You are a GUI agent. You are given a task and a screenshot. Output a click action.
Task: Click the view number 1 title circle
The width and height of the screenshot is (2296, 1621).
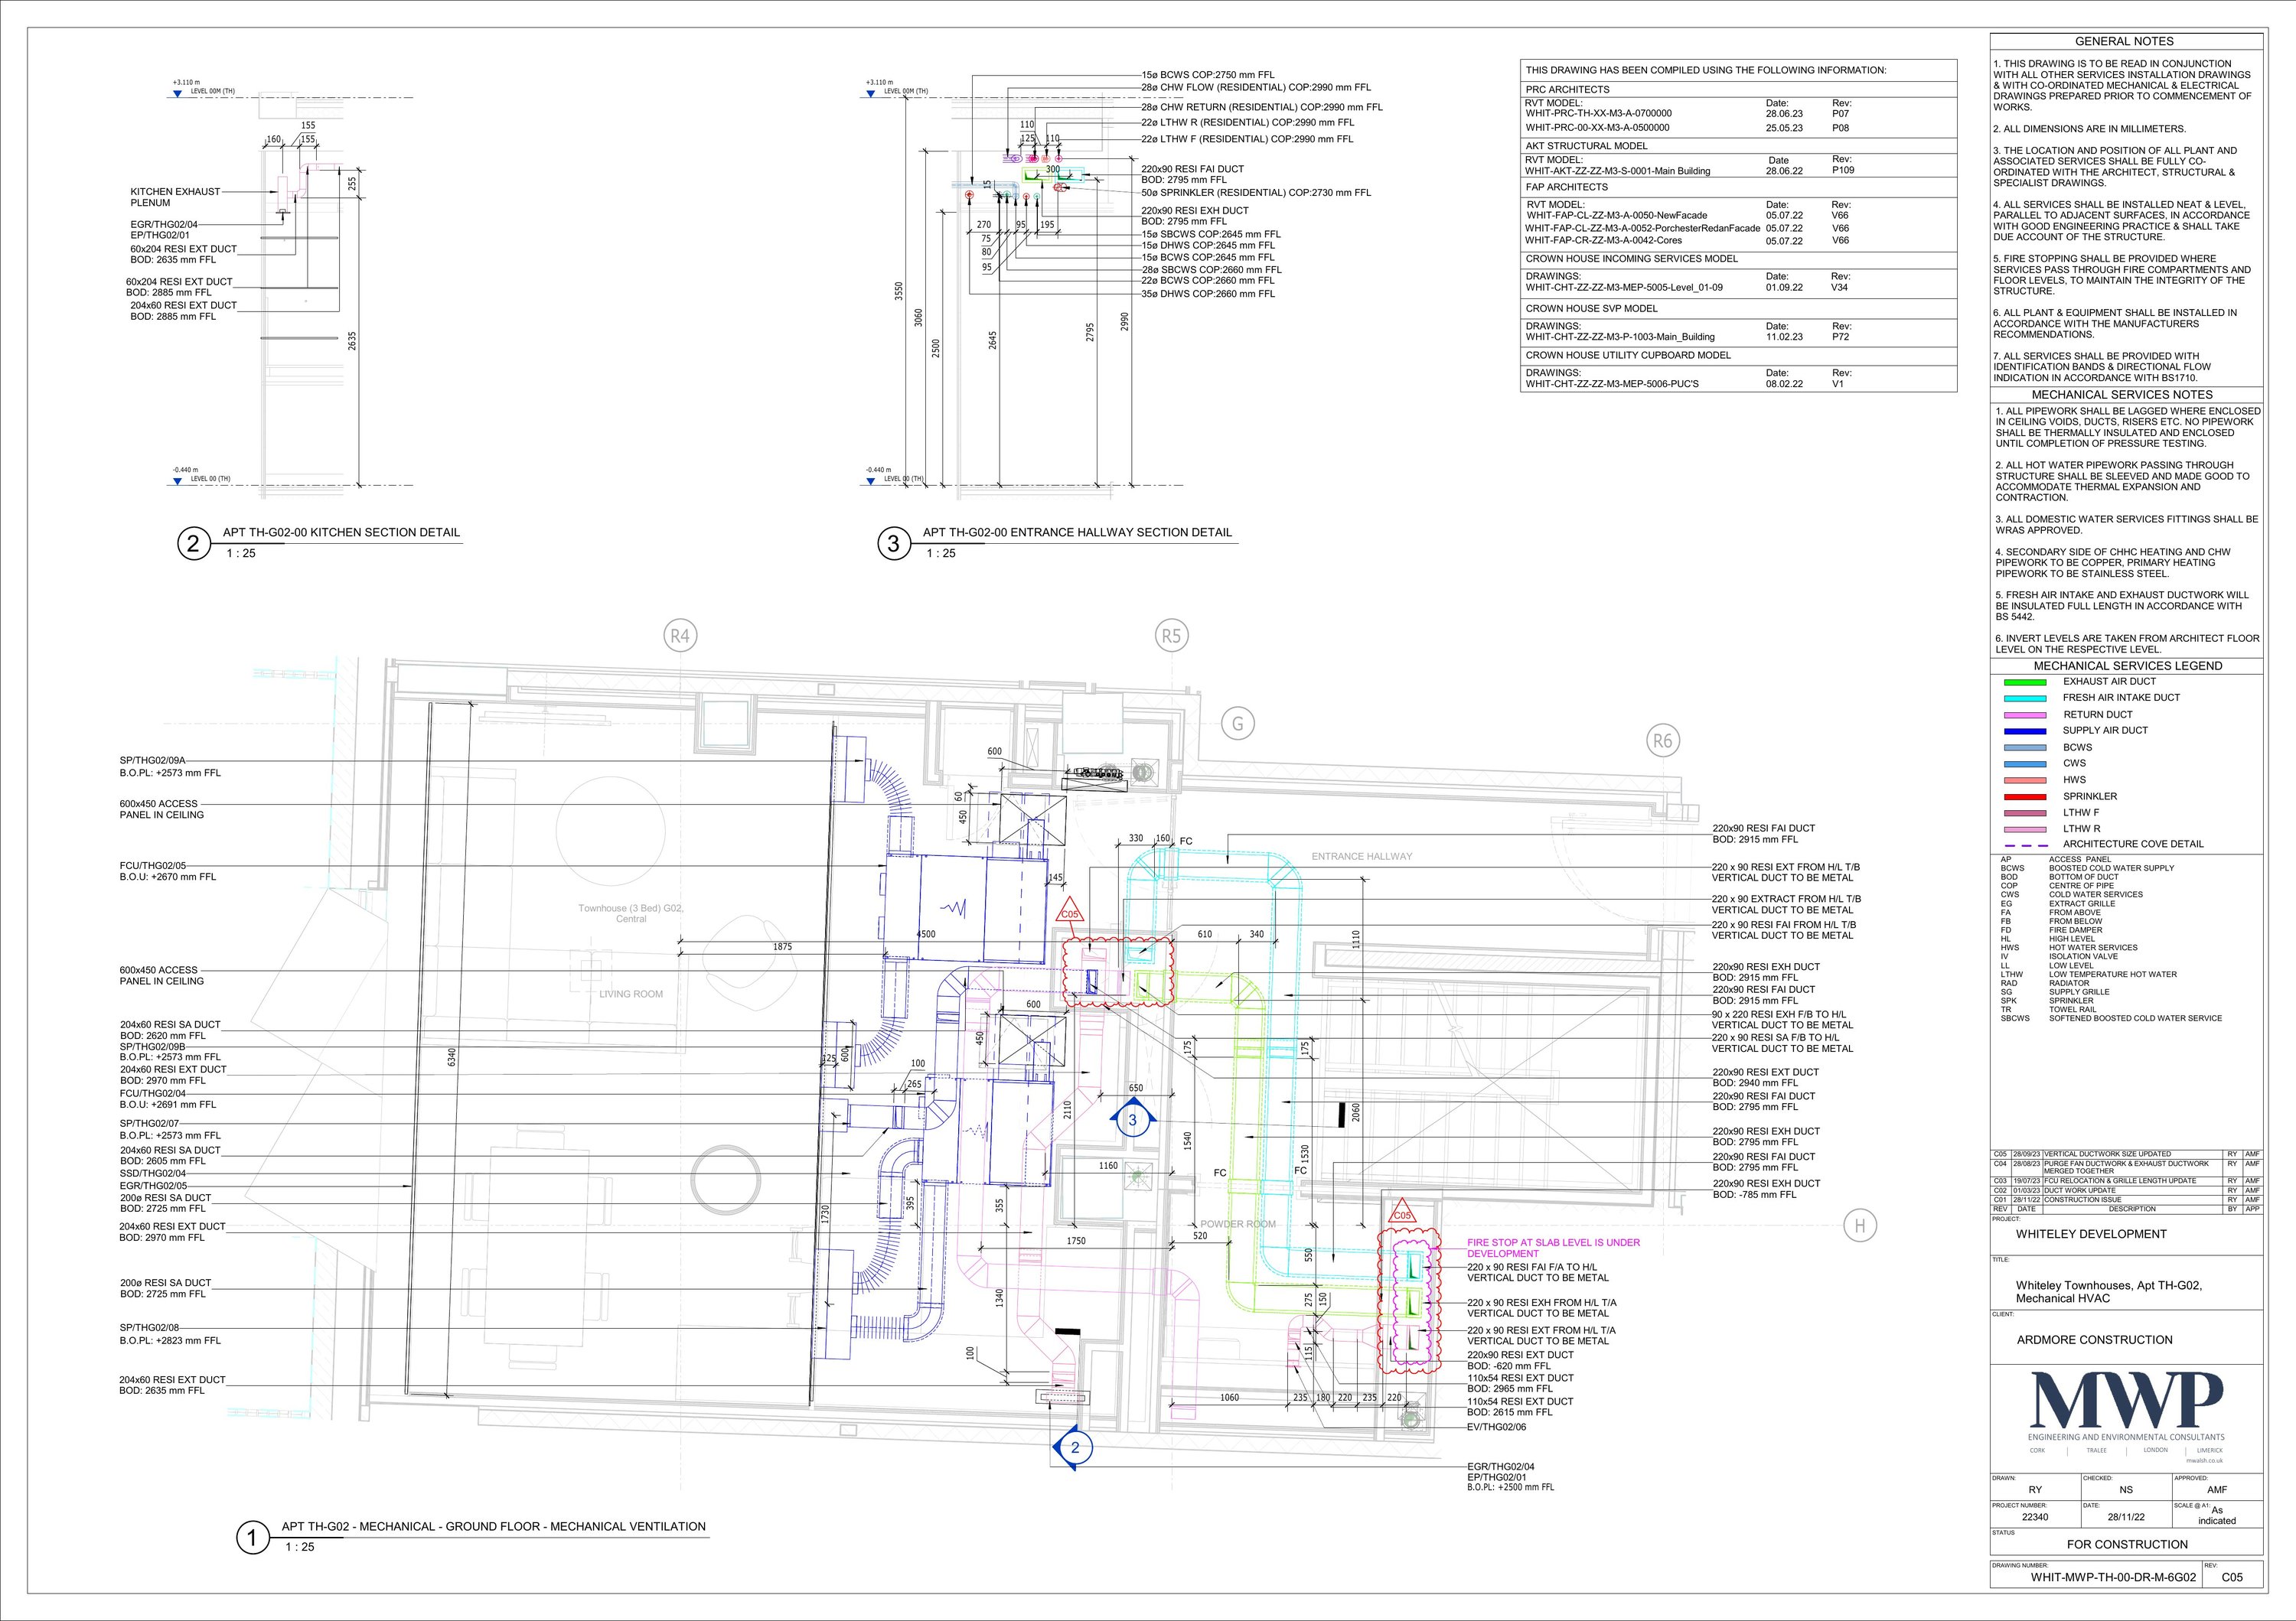252,1538
